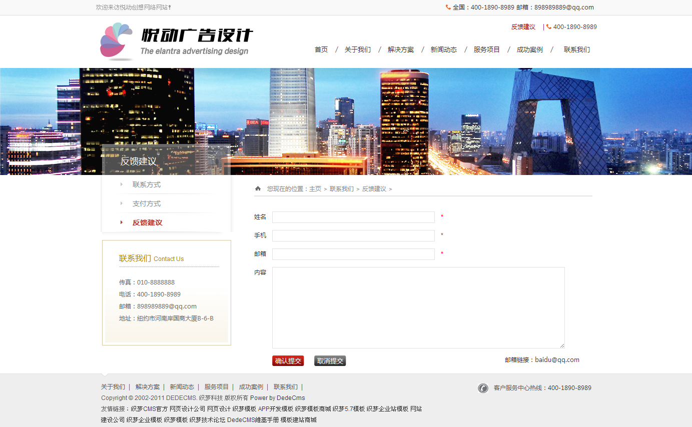692x427 pixels.
Task: Go to 解决方案 in the main navigation
Action: [401, 49]
